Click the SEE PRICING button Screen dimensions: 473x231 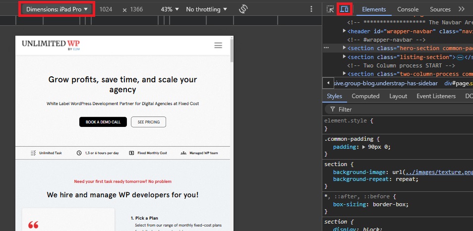point(148,122)
